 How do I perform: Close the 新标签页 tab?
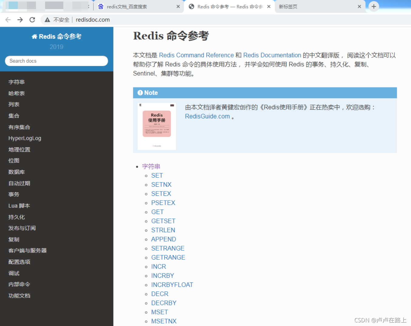(x=359, y=6)
